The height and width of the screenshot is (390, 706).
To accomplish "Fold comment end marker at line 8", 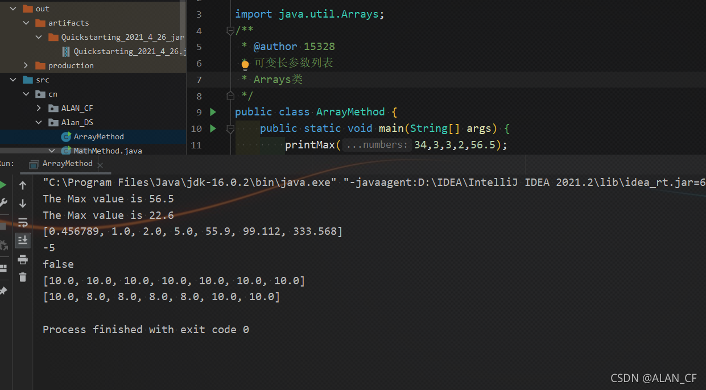I will [230, 95].
